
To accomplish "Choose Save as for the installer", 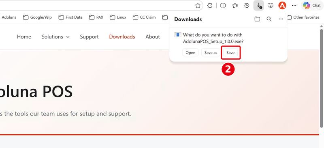I will click(x=211, y=53).
